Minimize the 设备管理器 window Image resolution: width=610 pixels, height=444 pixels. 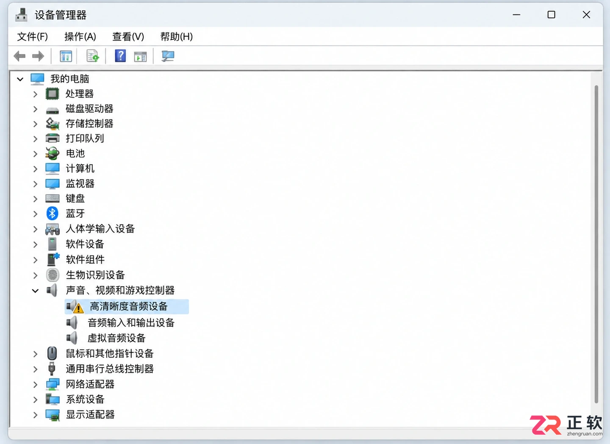[516, 15]
